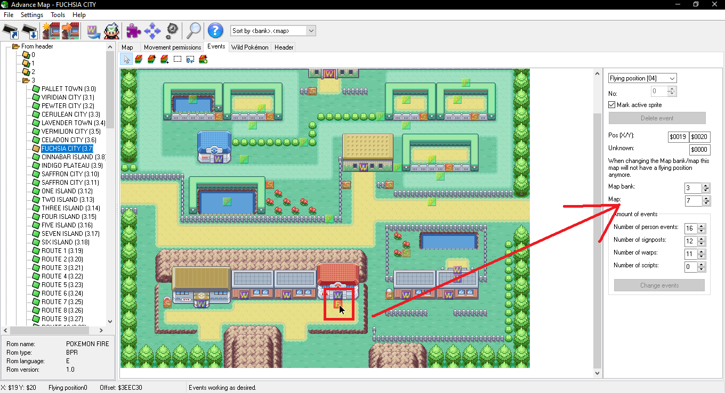Click the purple puzzle piece icon
The height and width of the screenshot is (393, 725).
click(x=133, y=31)
